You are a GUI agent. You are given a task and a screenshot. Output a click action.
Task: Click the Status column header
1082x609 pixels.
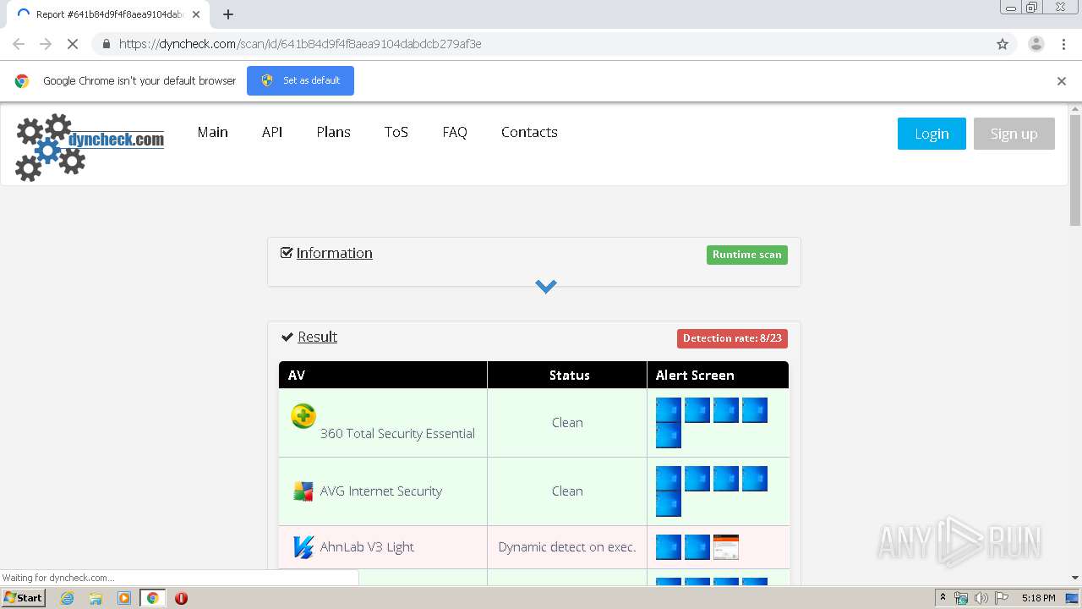coord(568,375)
